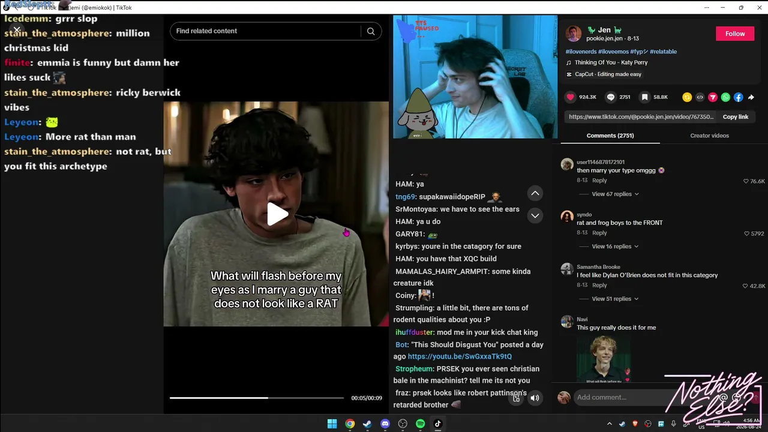Expand View 67 replies

(x=615, y=194)
